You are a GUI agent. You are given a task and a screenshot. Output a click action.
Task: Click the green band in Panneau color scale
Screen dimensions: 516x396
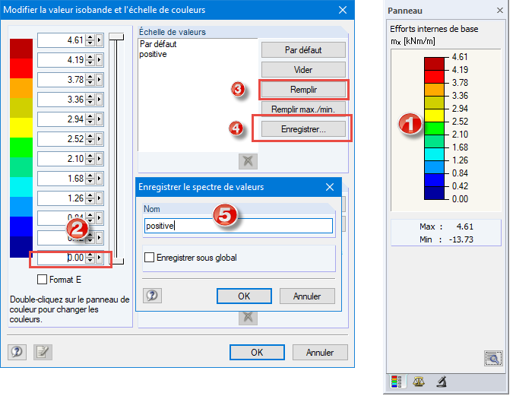(x=435, y=128)
